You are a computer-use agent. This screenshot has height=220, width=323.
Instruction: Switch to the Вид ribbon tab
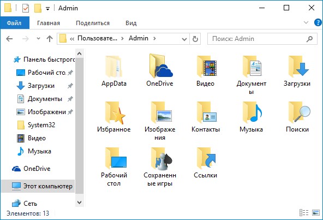point(131,23)
